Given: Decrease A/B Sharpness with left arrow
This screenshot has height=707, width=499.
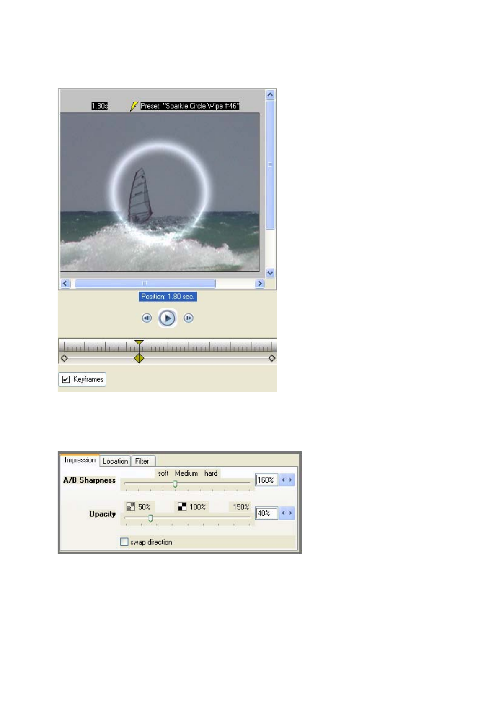Looking at the screenshot, I should pyautogui.click(x=283, y=480).
